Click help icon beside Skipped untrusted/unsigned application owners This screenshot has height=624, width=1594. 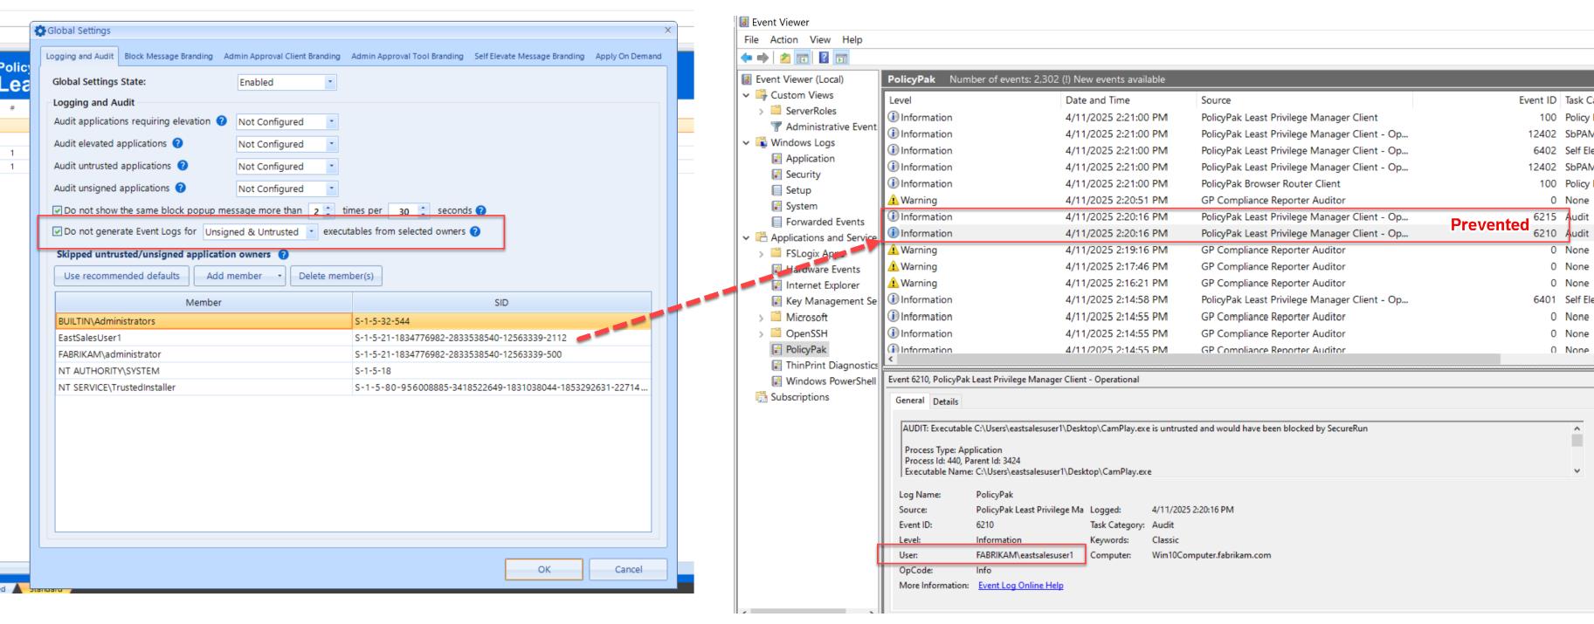[x=283, y=255]
